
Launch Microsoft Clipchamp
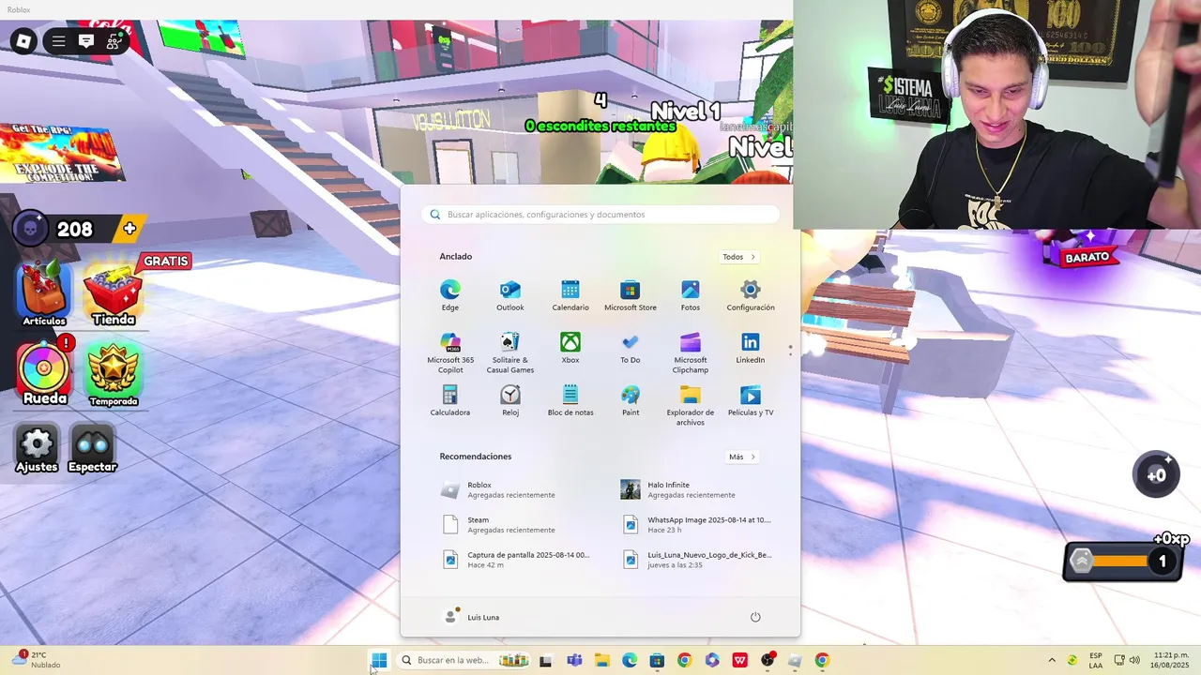[x=691, y=352]
